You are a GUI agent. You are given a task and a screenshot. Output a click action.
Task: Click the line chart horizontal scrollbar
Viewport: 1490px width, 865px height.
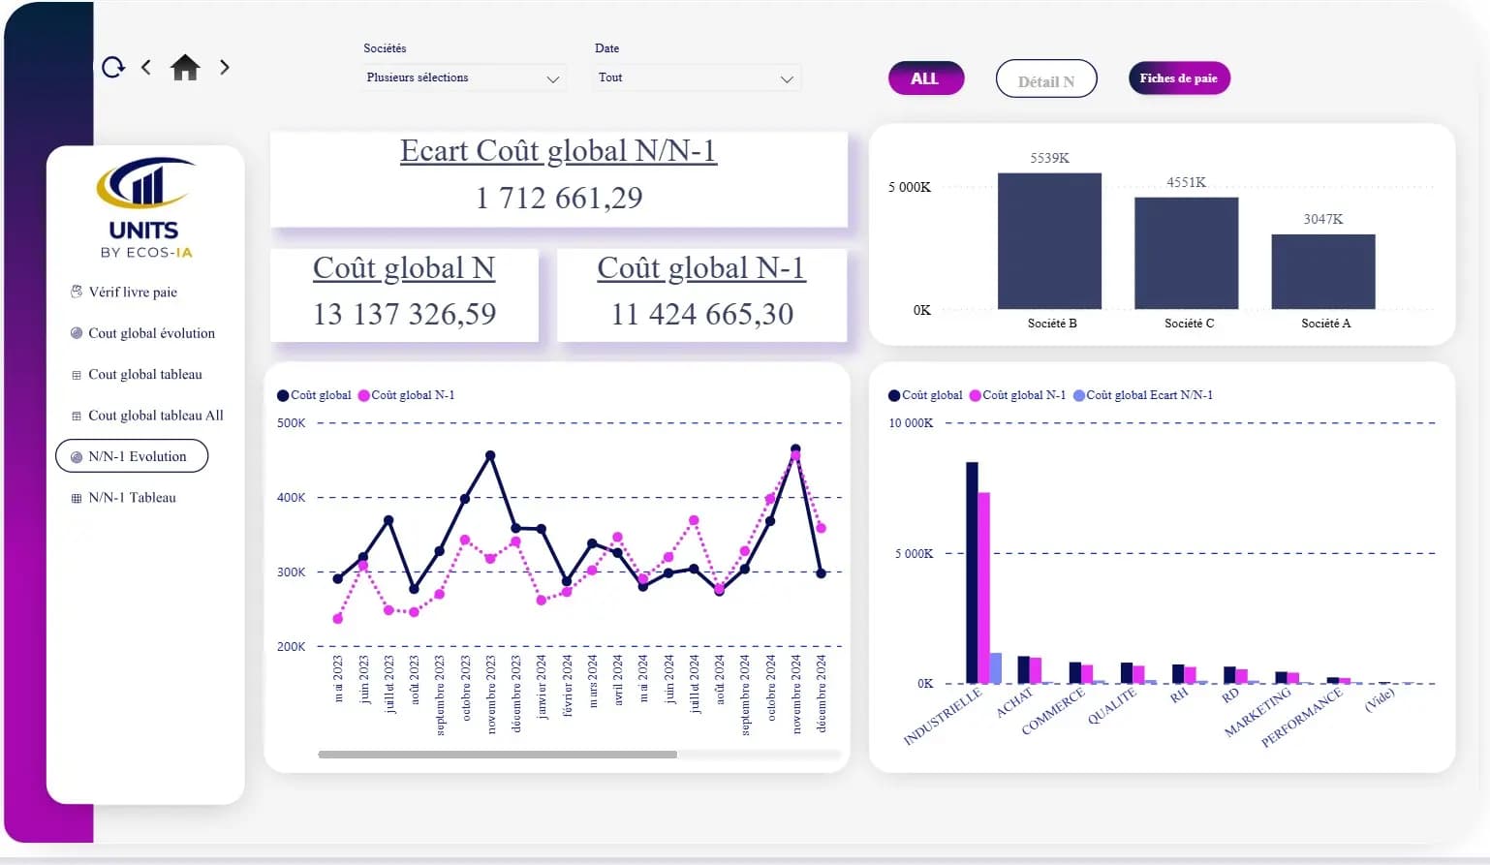[497, 755]
